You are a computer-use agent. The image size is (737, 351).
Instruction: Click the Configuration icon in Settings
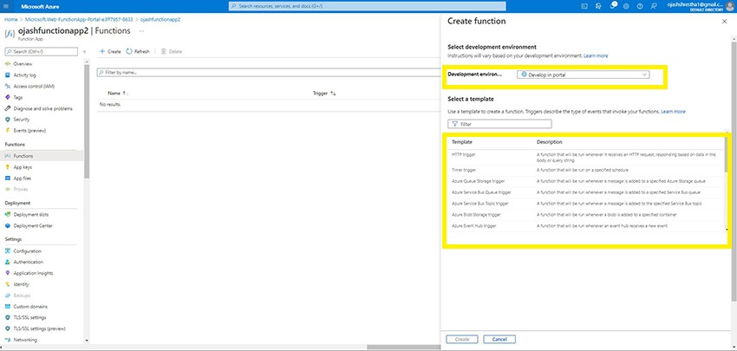tap(8, 251)
